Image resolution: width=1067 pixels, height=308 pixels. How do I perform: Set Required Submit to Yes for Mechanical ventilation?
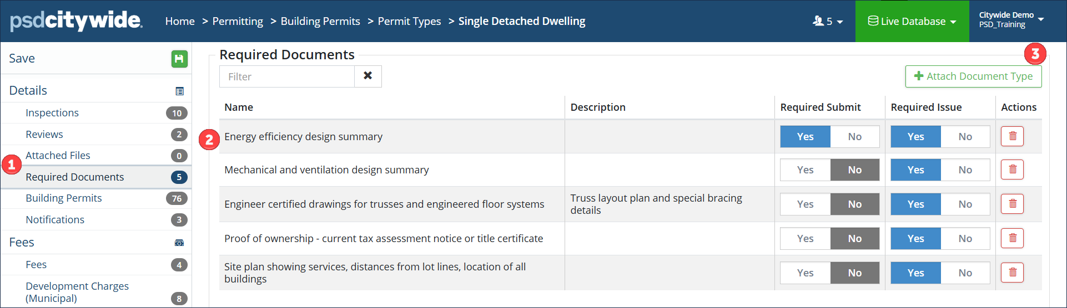tap(805, 170)
